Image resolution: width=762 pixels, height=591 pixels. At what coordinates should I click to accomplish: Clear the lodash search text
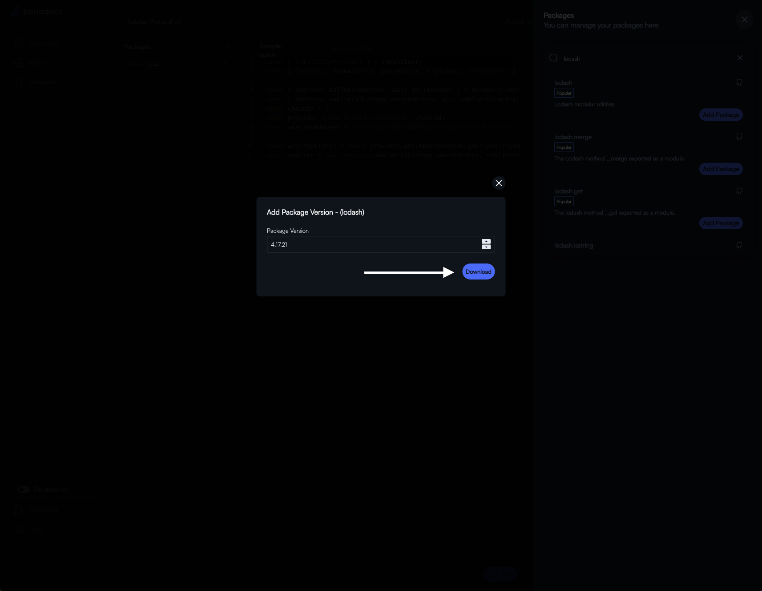[740, 58]
